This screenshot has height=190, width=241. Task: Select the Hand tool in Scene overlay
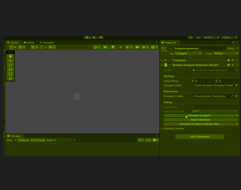pos(10,56)
